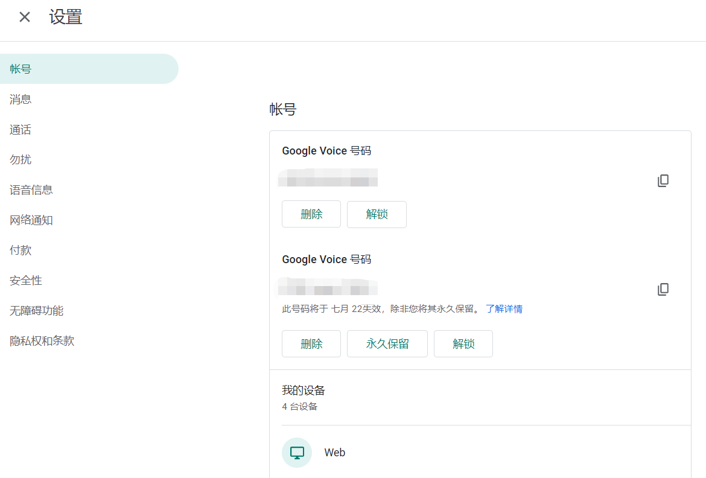Close the settings page with the X icon
This screenshot has height=478, width=706.
(25, 17)
